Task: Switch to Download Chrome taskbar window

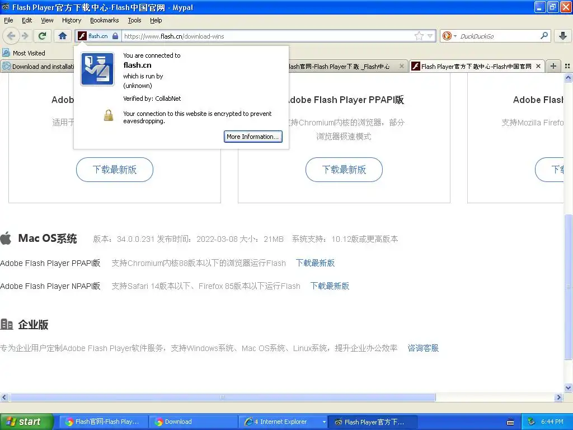Action: click(194, 422)
